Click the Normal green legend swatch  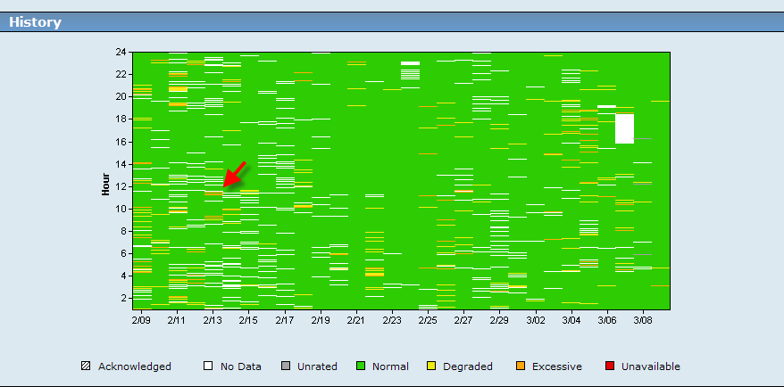tap(360, 366)
